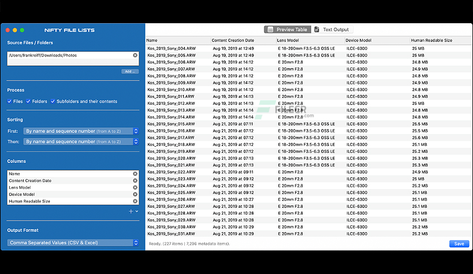Click the Save button
This screenshot has width=473, height=274.
[459, 244]
